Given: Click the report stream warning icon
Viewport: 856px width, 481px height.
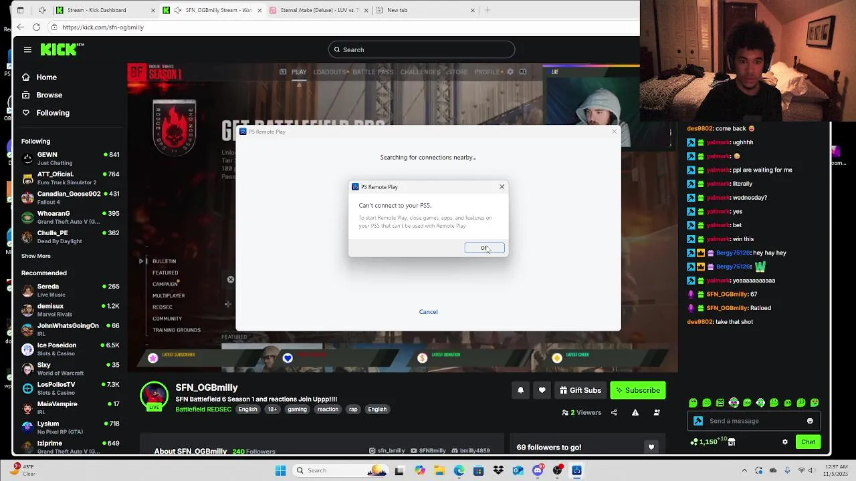Looking at the screenshot, I should (635, 412).
